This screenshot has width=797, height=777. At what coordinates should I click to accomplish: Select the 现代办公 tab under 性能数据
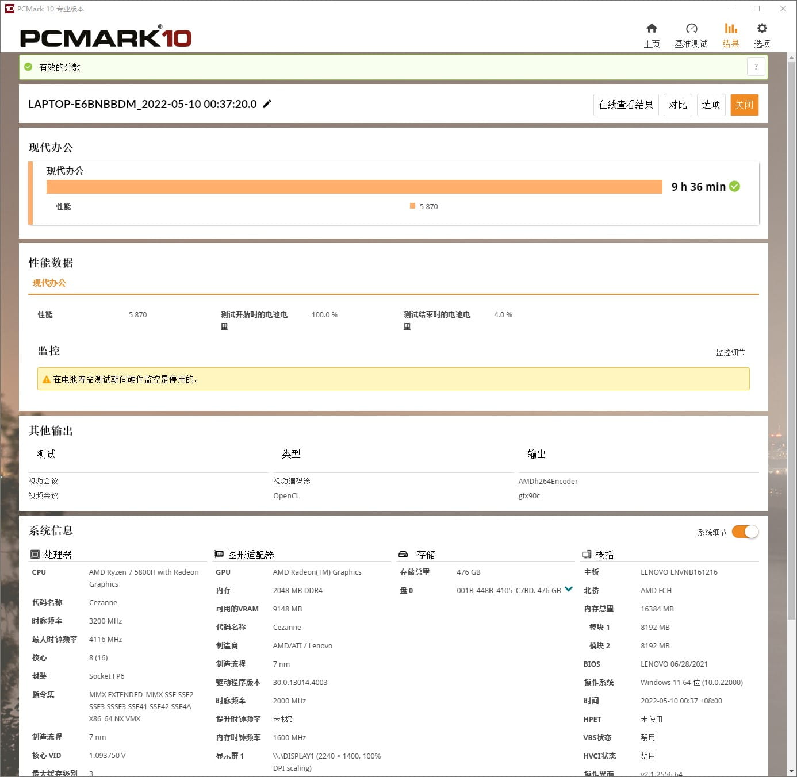(49, 283)
